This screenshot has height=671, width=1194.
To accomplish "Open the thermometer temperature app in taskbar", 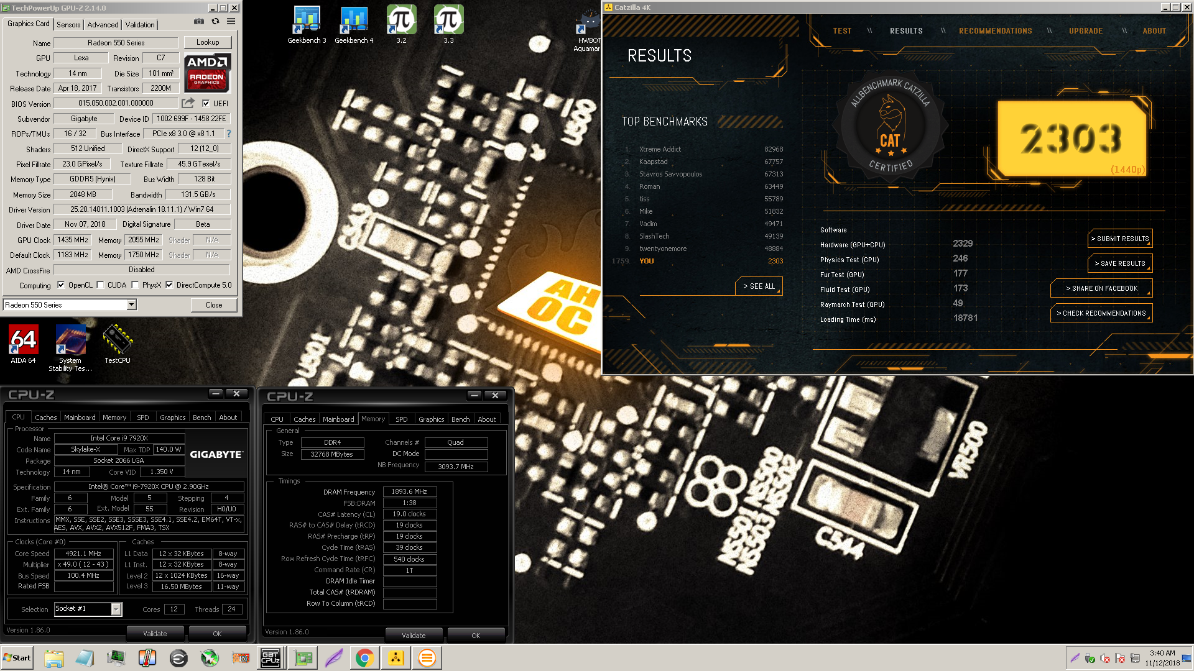I will point(147,658).
